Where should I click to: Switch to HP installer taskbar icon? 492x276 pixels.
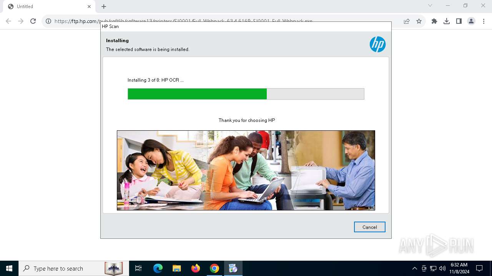point(233,268)
